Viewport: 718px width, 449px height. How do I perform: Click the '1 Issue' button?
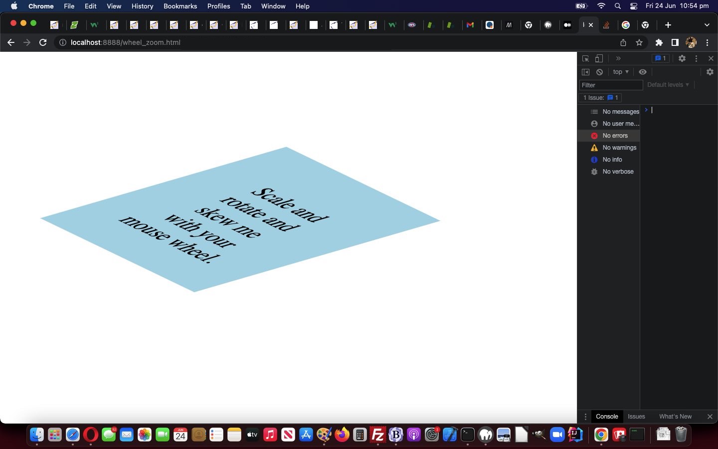[x=600, y=98]
